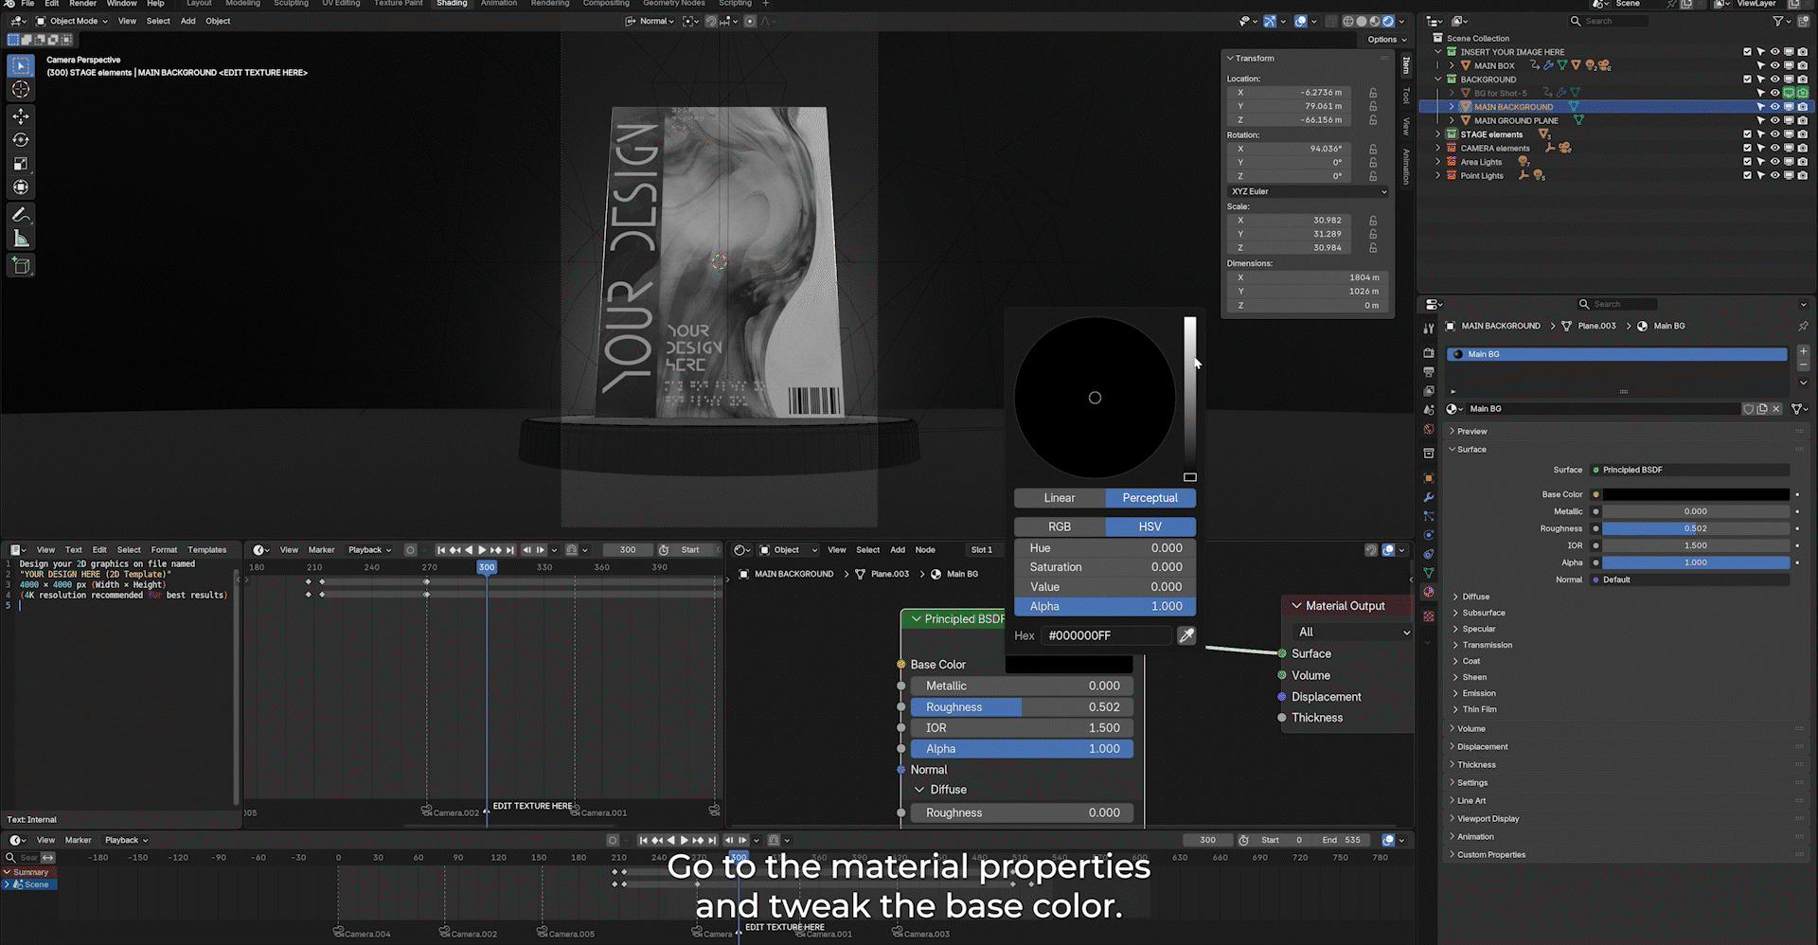
Task: Pin the properties editor context
Action: [x=1803, y=326]
